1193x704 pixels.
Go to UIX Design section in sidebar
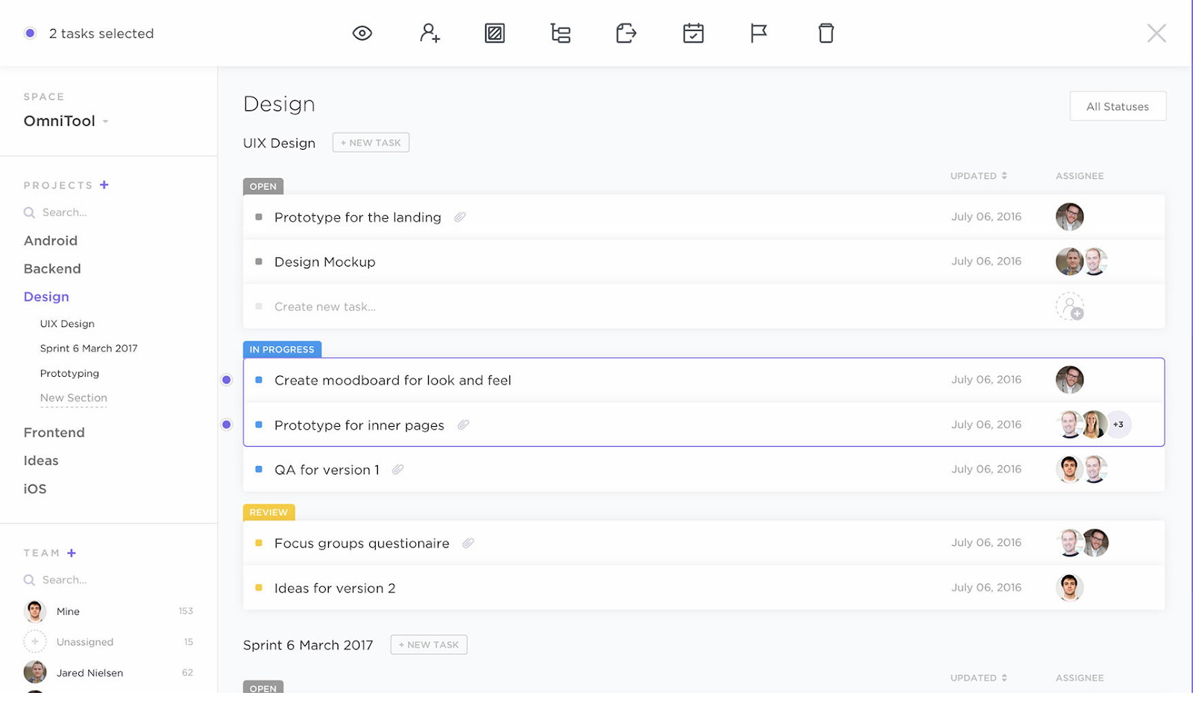(x=67, y=324)
